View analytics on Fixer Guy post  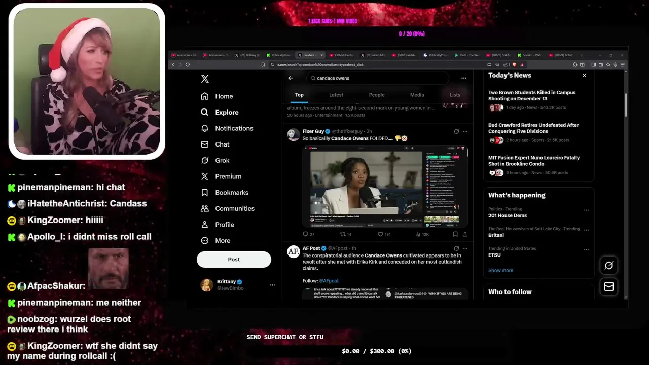pos(422,234)
